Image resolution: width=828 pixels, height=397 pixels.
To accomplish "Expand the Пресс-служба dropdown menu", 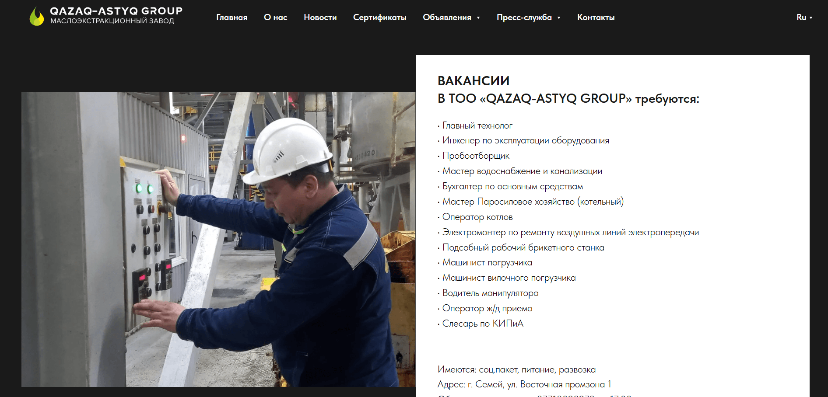I will [528, 17].
